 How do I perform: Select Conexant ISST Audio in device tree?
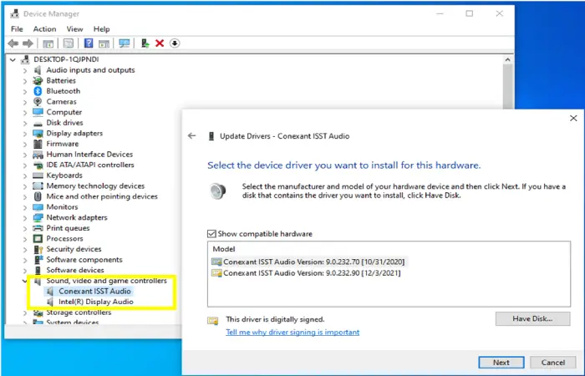[94, 292]
